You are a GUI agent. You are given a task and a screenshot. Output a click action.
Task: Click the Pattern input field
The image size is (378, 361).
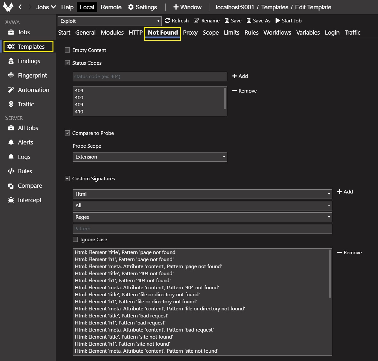[202, 229]
